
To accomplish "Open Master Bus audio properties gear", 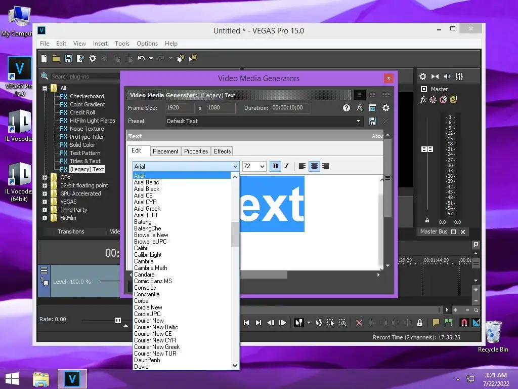I will [x=423, y=76].
